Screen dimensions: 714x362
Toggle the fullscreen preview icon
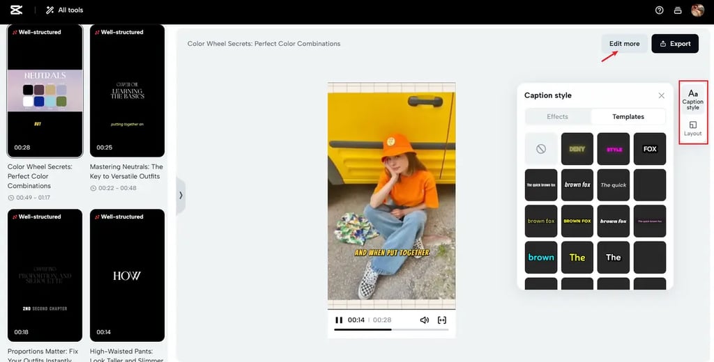click(x=441, y=320)
